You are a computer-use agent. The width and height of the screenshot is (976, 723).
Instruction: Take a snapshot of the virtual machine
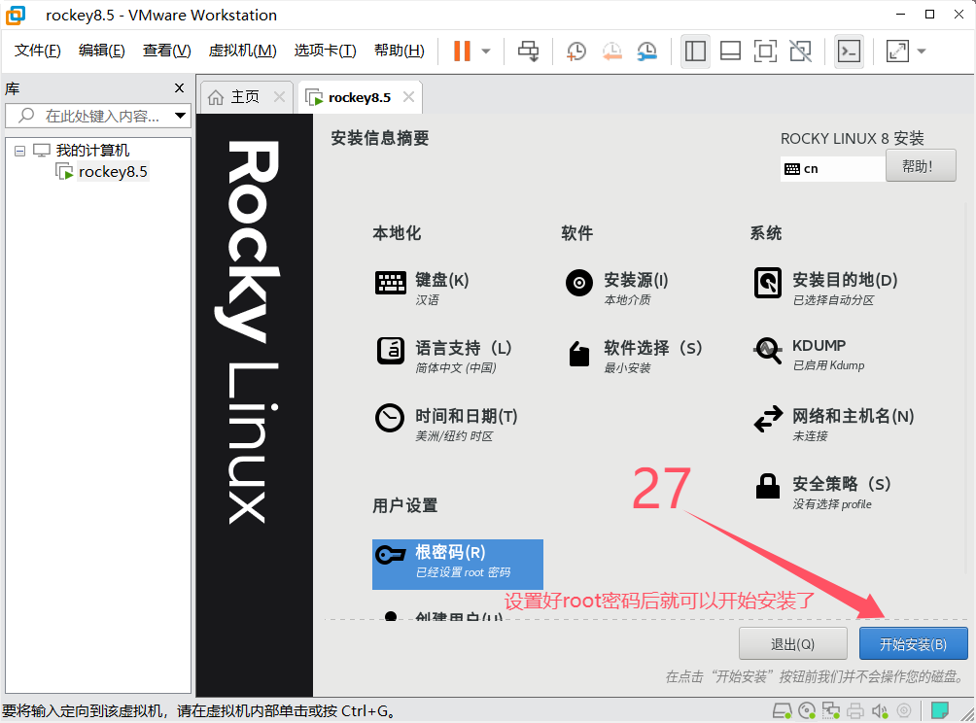click(576, 52)
